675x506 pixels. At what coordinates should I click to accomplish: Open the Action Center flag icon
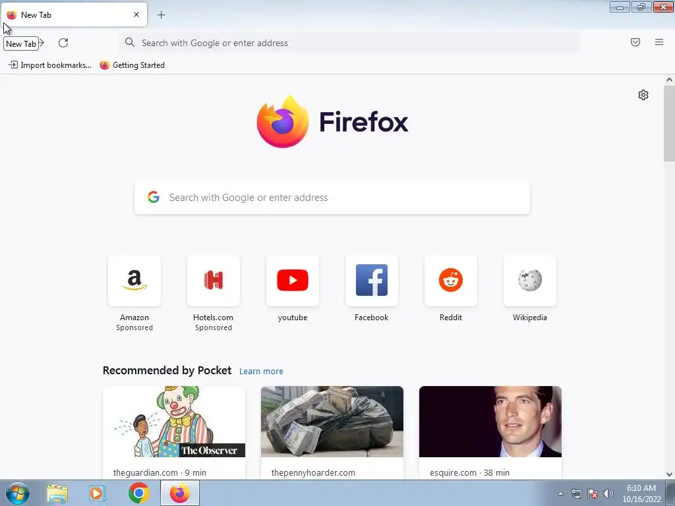[593, 493]
